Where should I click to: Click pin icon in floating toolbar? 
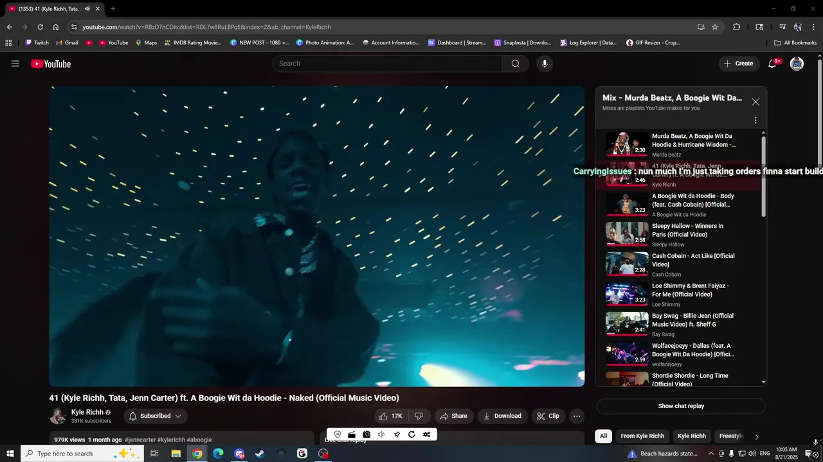tap(397, 434)
